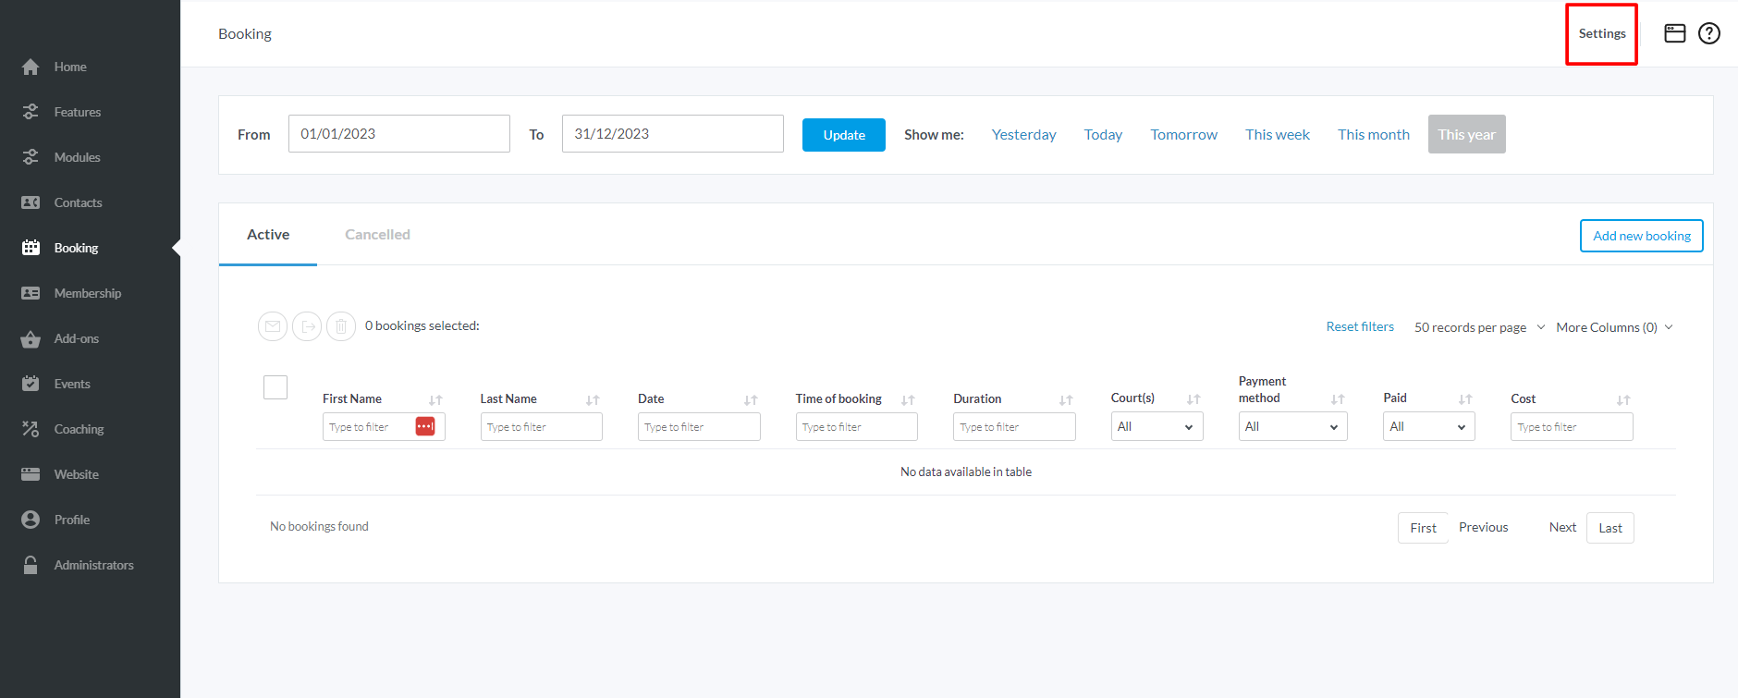Viewport: 1738px width, 698px height.
Task: Open the Court(s) filter dropdown
Action: [x=1157, y=426]
